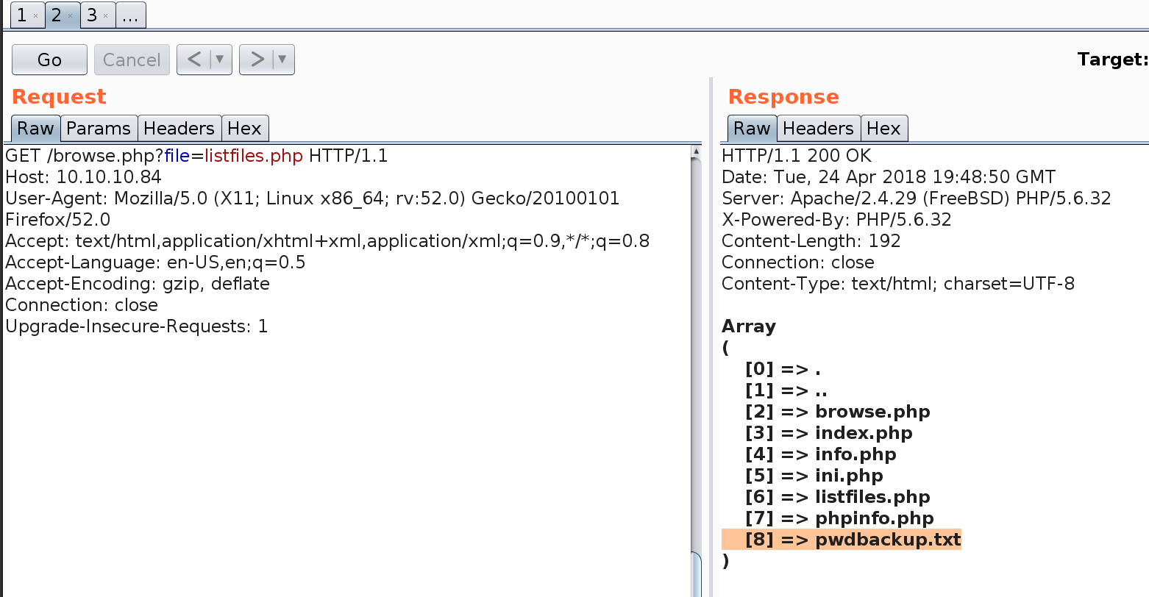This screenshot has height=597, width=1149.
Task: Click the [3] => index.php entry
Action: pyautogui.click(x=829, y=433)
